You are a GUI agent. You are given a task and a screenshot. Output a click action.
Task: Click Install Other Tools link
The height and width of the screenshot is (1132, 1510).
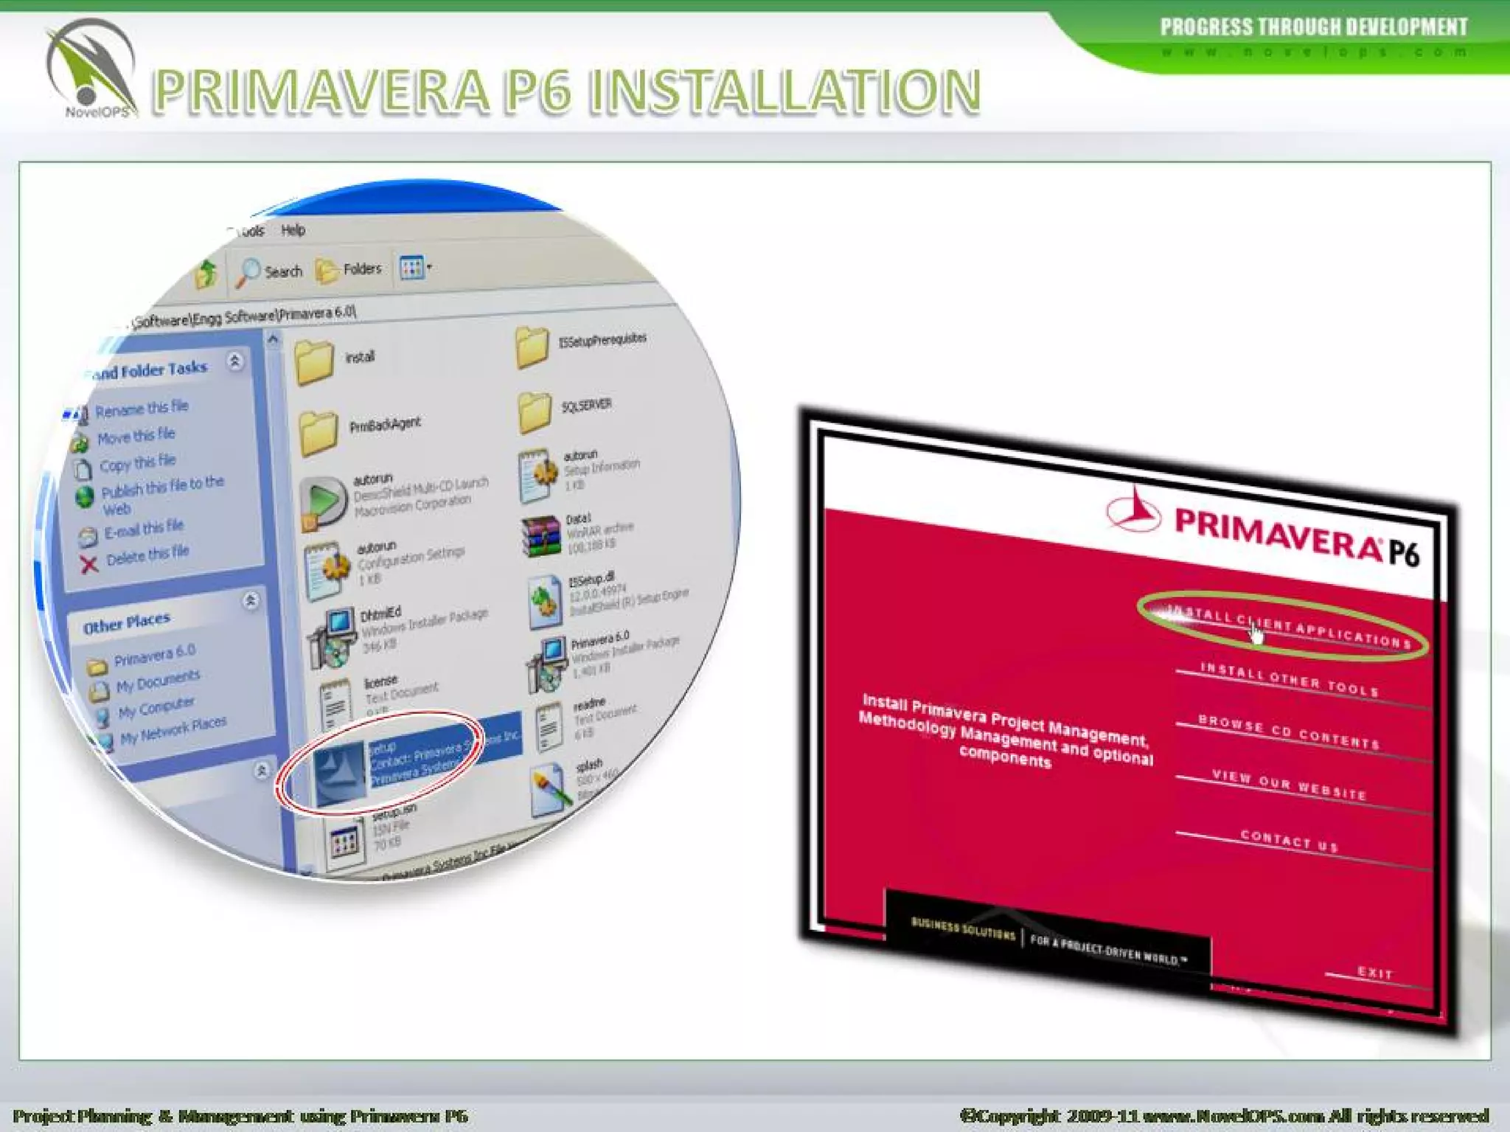[1290, 680]
